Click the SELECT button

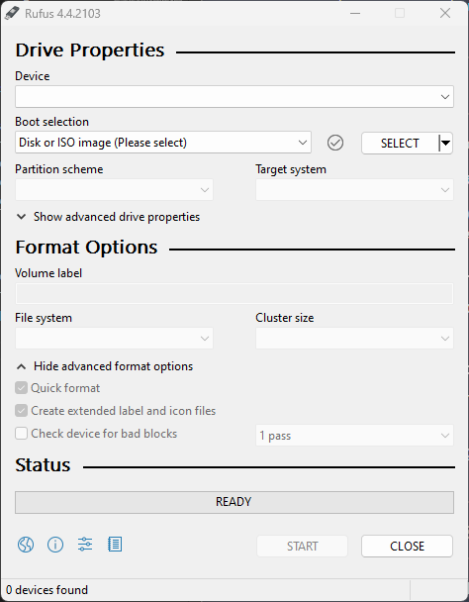pos(400,144)
